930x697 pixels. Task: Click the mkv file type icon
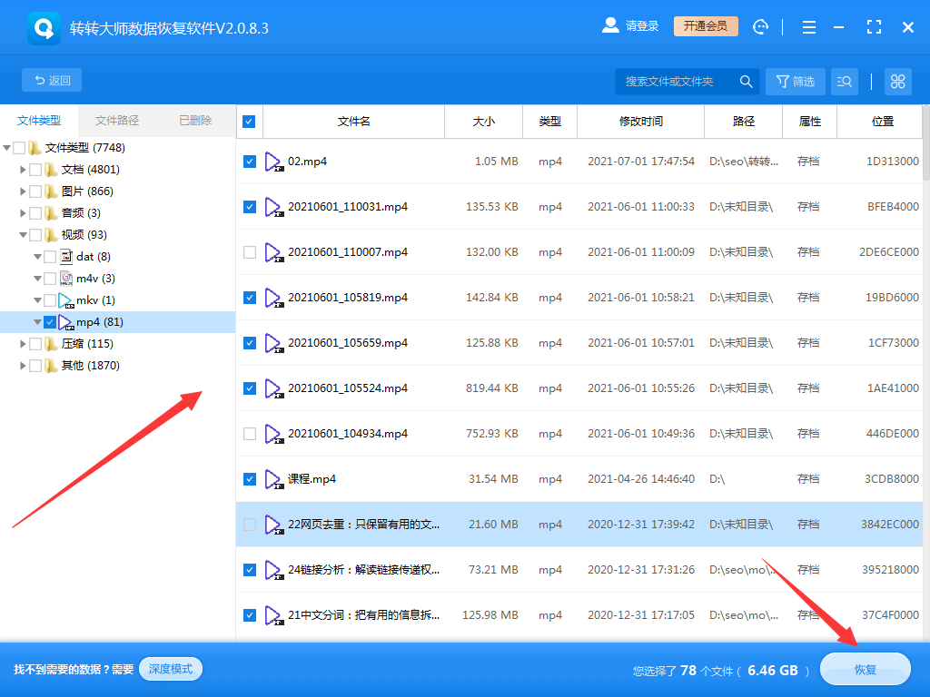point(66,300)
